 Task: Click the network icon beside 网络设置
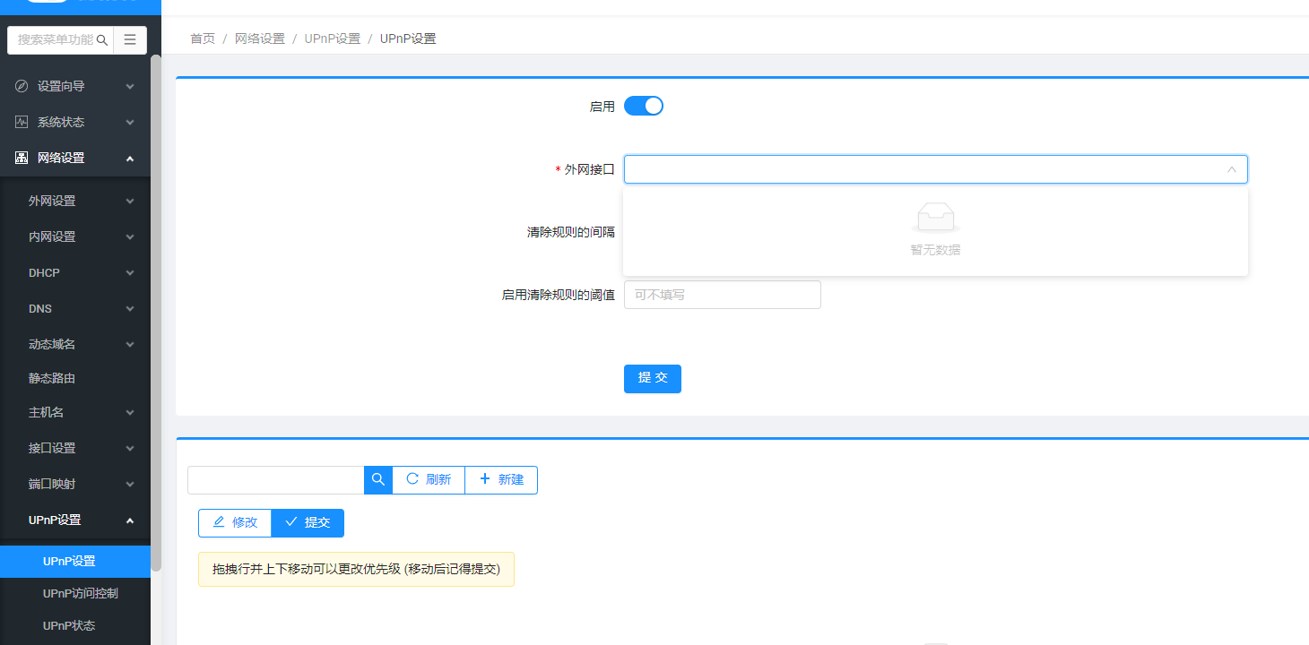[x=22, y=158]
